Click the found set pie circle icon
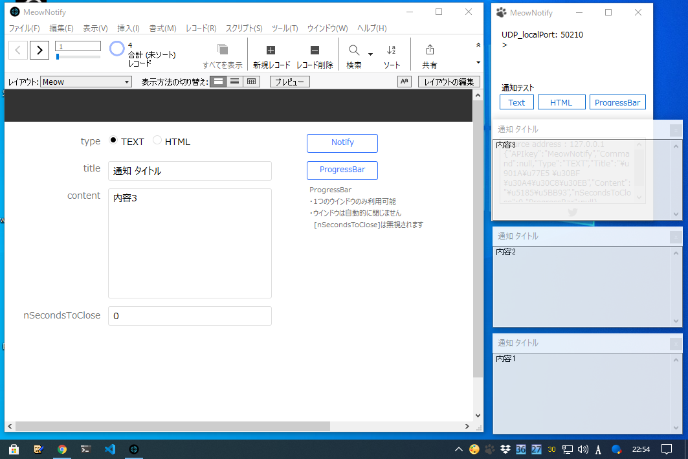Screen dimensions: 688x459 tap(117, 49)
